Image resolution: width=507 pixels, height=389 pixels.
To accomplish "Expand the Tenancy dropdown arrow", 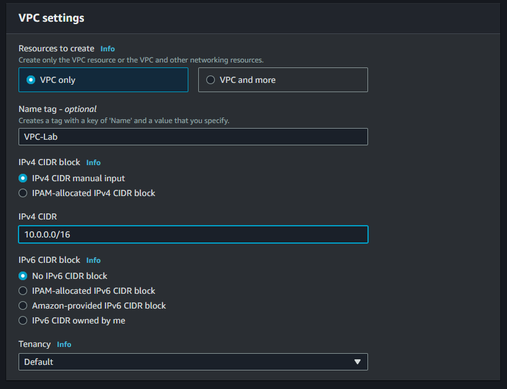I will [x=357, y=362].
